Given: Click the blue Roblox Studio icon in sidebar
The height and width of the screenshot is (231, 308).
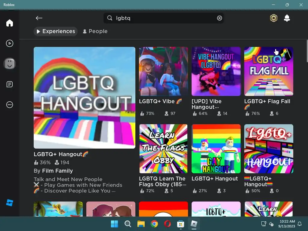Looking at the screenshot, I should 9,203.
